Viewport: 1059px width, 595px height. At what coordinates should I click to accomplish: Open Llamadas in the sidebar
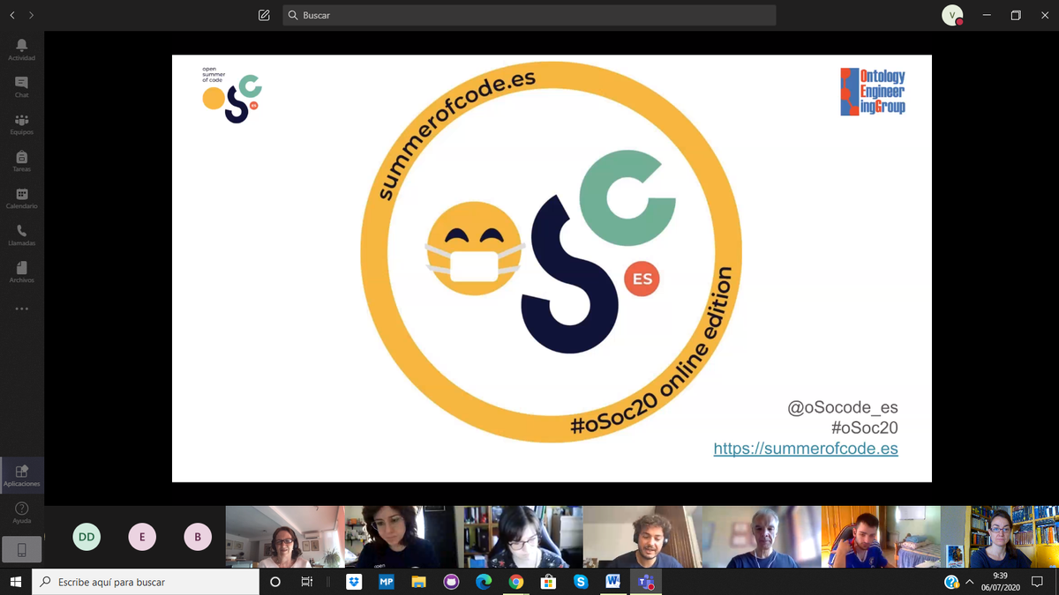tap(22, 234)
